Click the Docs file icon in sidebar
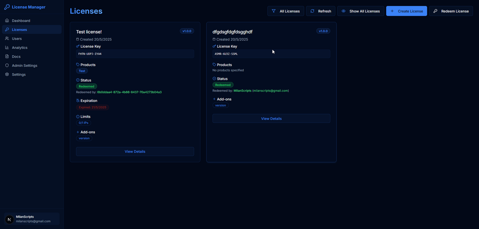Viewport: 479px width, 229px height. point(7,56)
